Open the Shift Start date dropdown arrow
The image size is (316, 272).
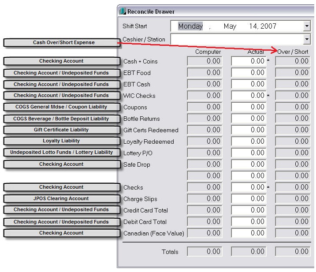307,26
